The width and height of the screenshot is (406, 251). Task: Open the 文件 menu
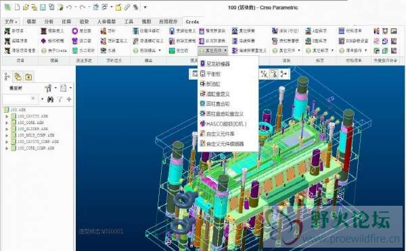click(x=11, y=22)
